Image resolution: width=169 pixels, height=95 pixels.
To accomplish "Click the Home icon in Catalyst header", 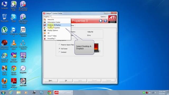I will click(x=101, y=21).
